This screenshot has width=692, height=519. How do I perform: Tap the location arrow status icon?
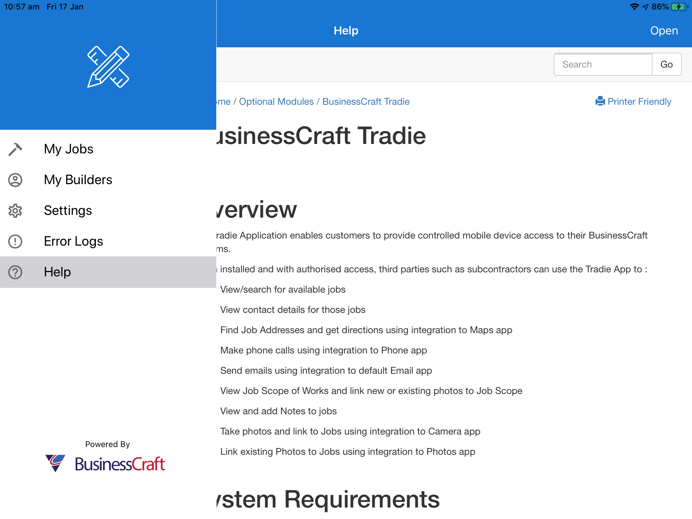tap(645, 7)
